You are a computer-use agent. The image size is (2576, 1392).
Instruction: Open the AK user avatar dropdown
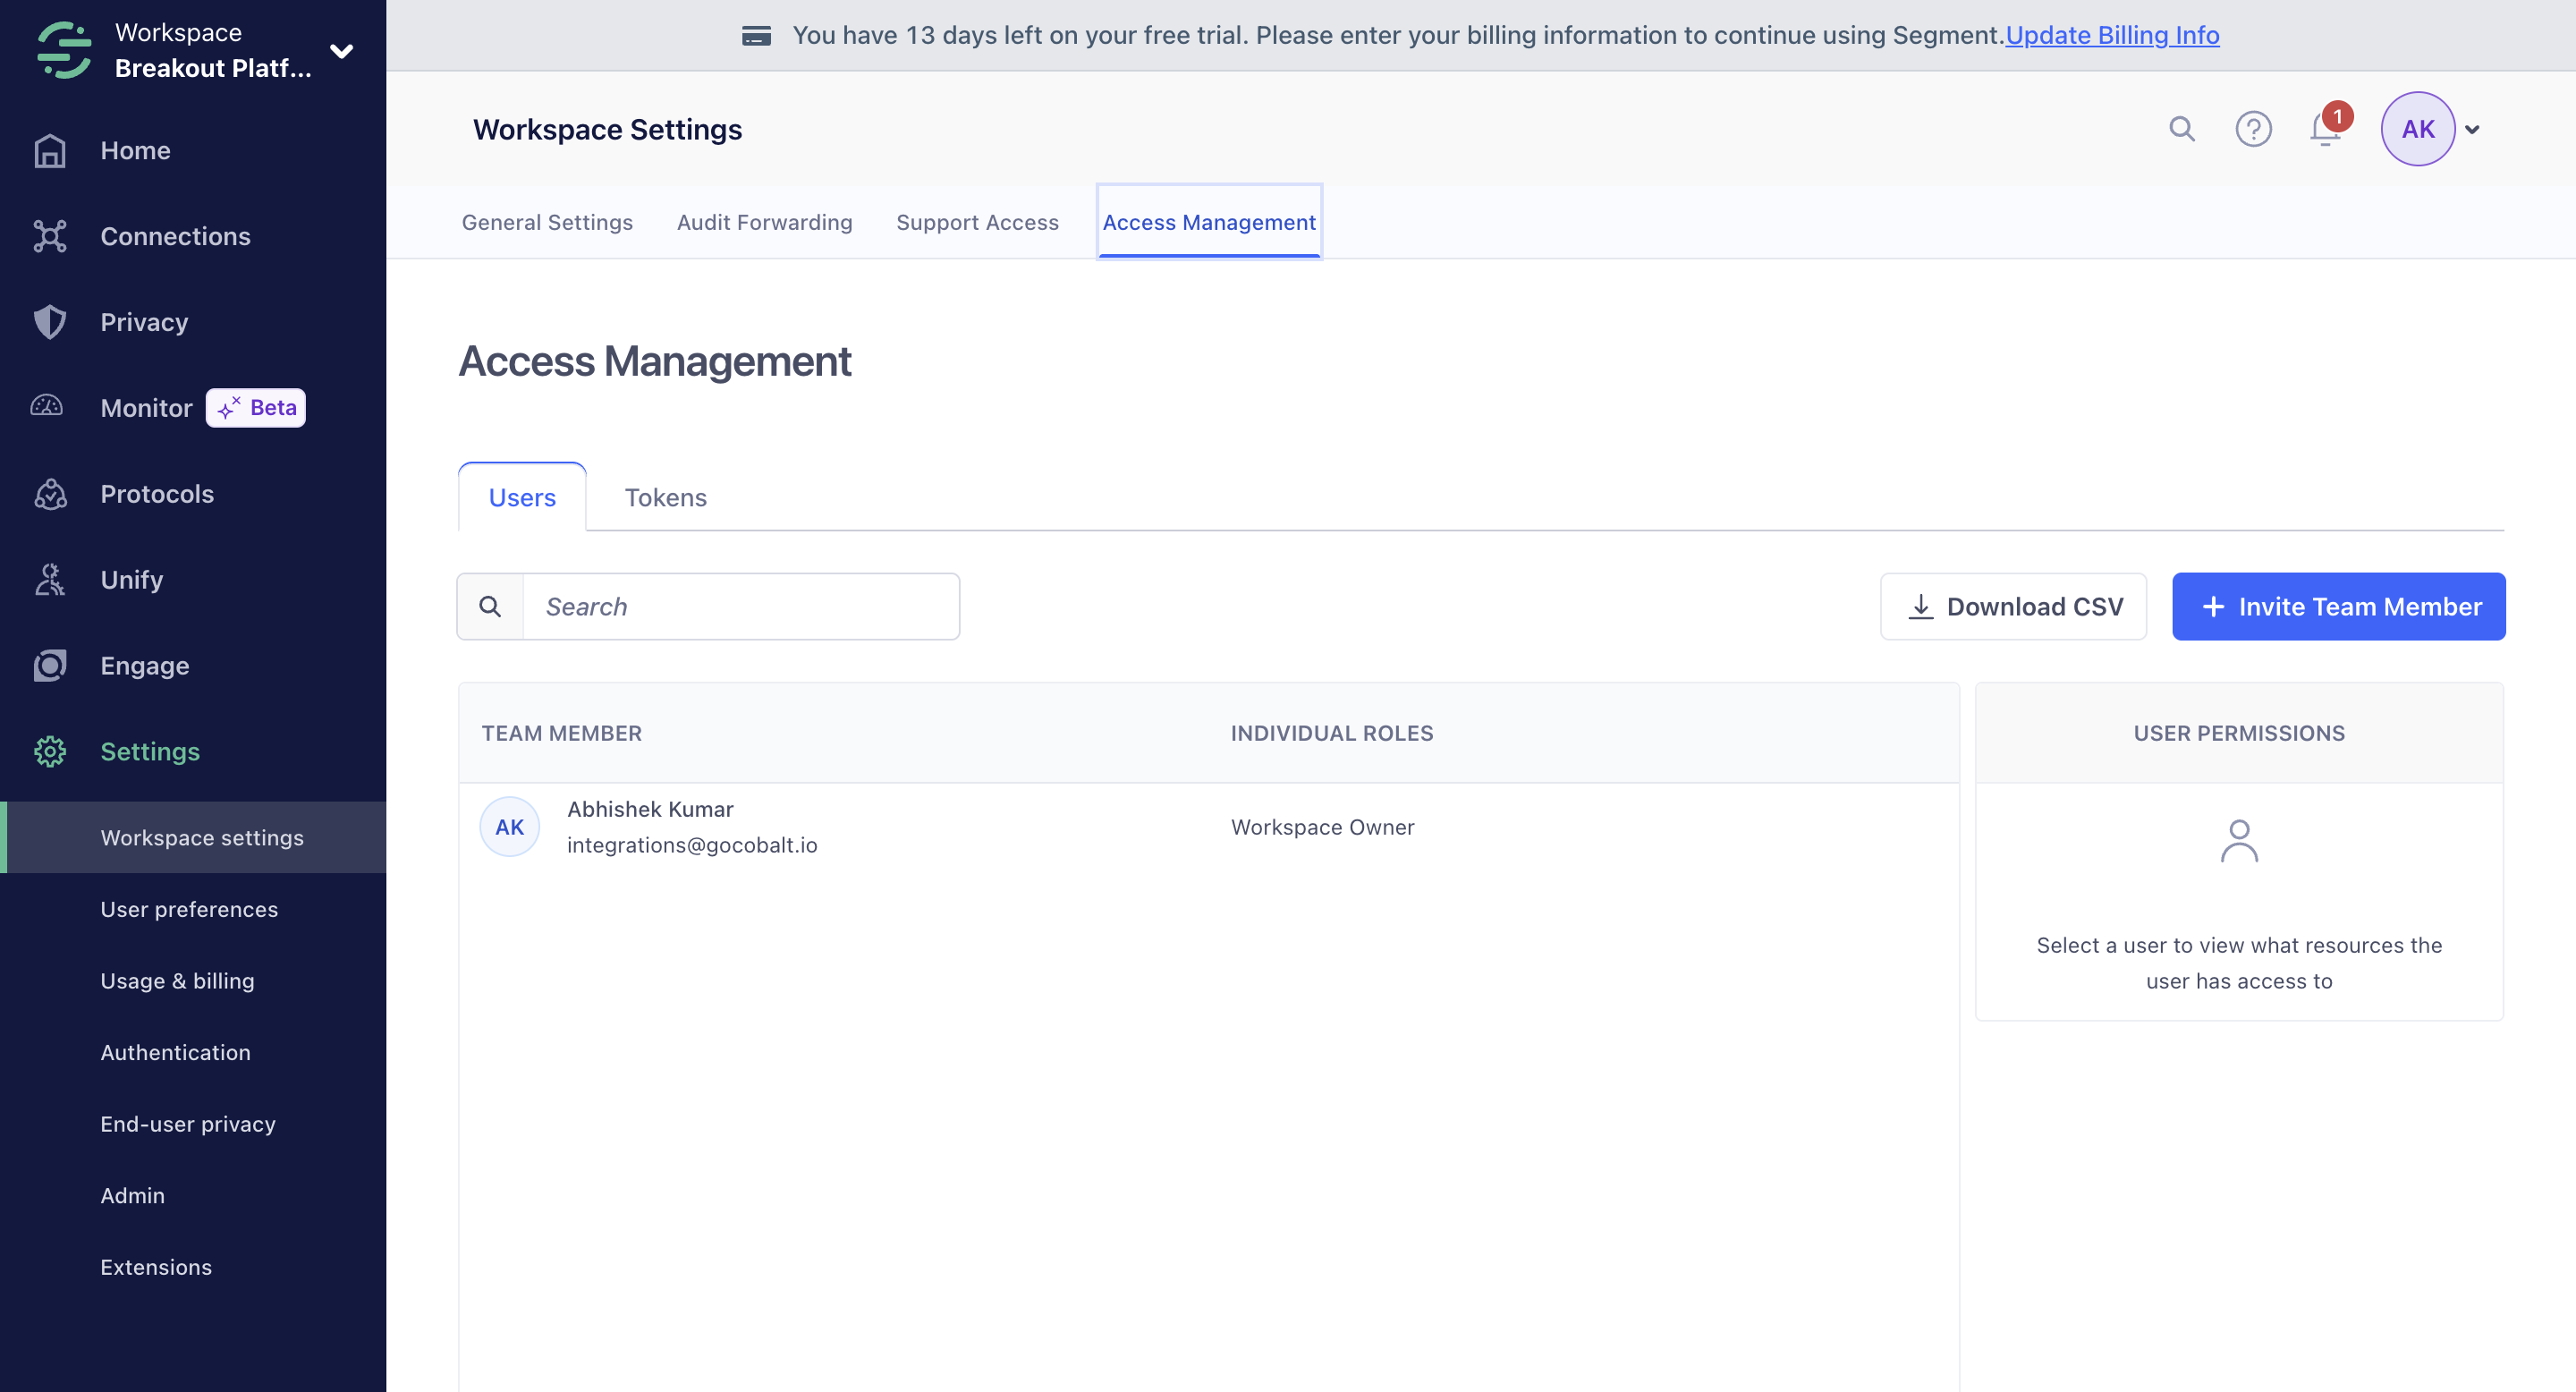[2430, 130]
